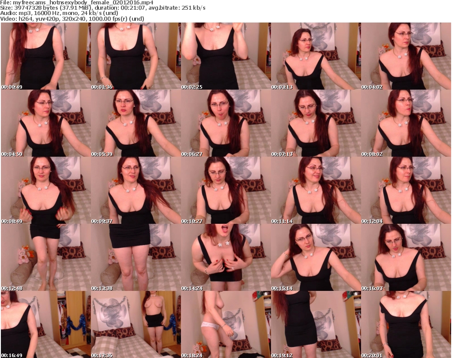Viewport: 452px width, 358px height.
Task: Pick the frame stamped 00:12:04
Action: 406,190
